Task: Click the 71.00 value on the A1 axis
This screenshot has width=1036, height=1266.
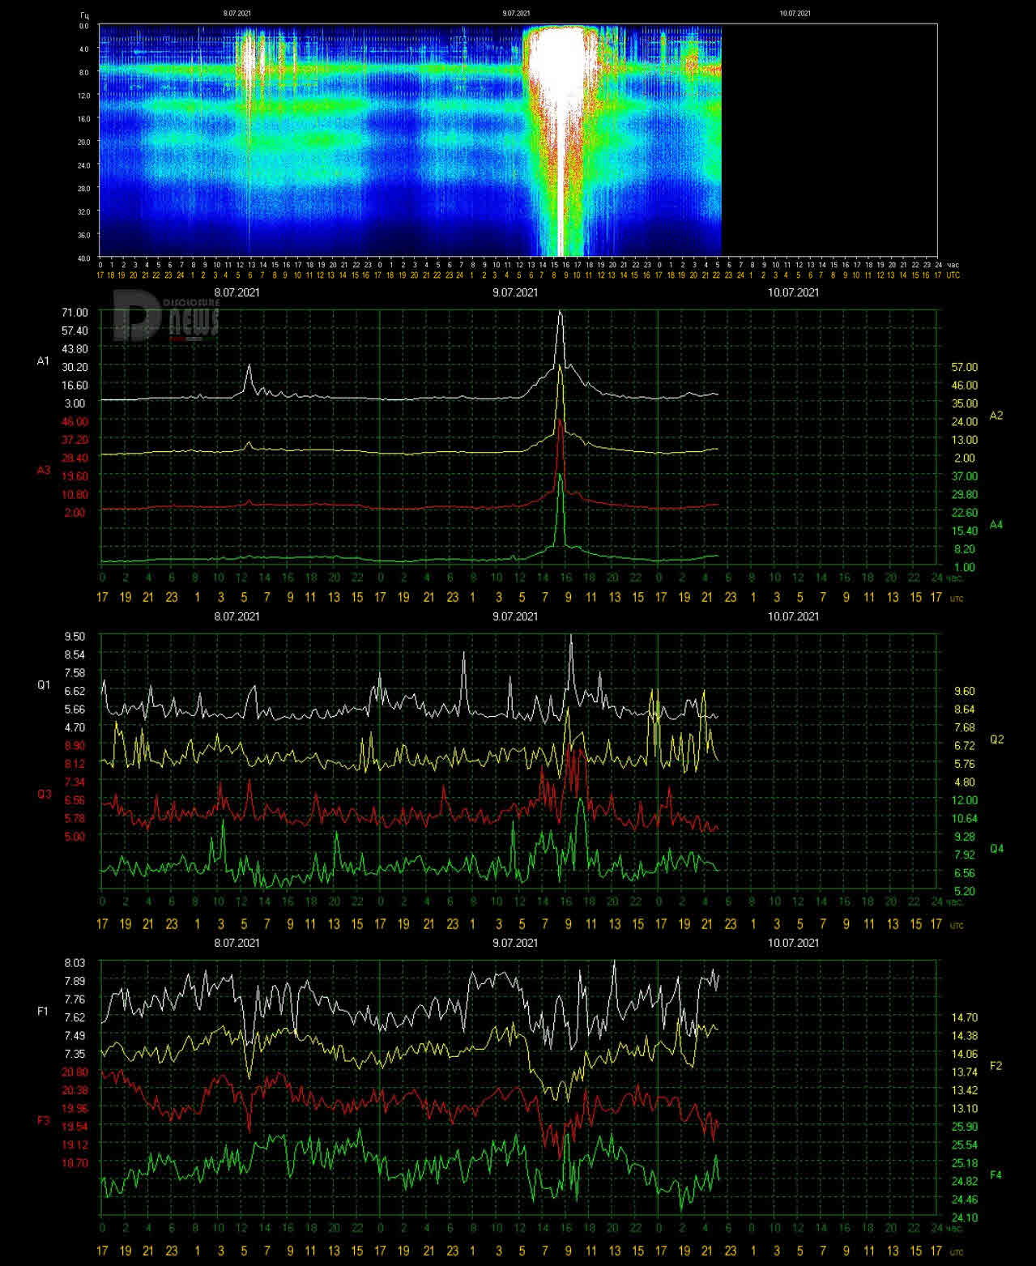Action: pyautogui.click(x=74, y=313)
